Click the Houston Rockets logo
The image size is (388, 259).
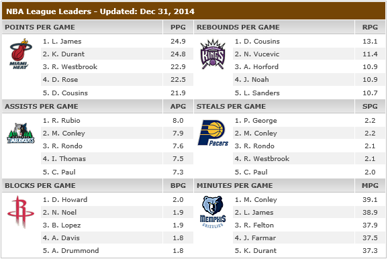tap(21, 212)
